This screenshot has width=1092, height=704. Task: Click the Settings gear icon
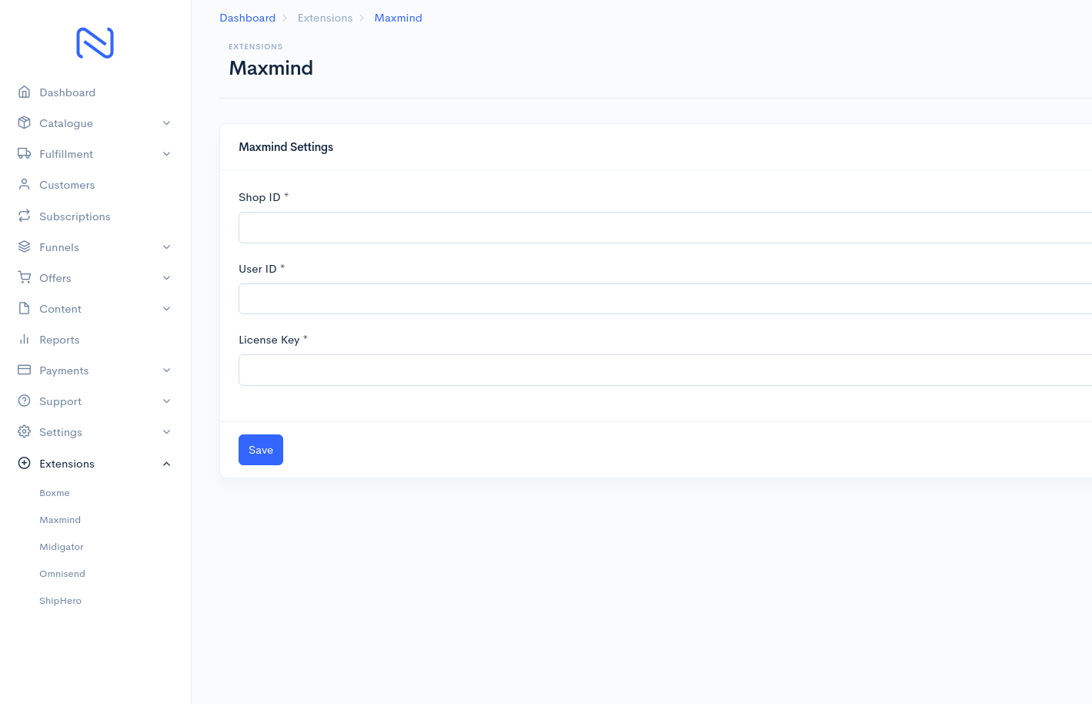(x=24, y=431)
